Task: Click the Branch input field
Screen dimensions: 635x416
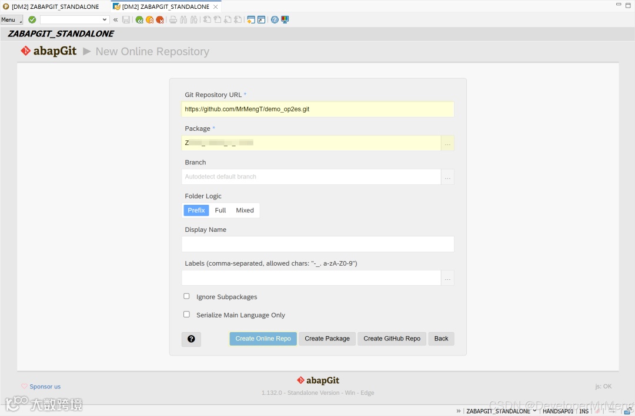Action: tap(311, 177)
